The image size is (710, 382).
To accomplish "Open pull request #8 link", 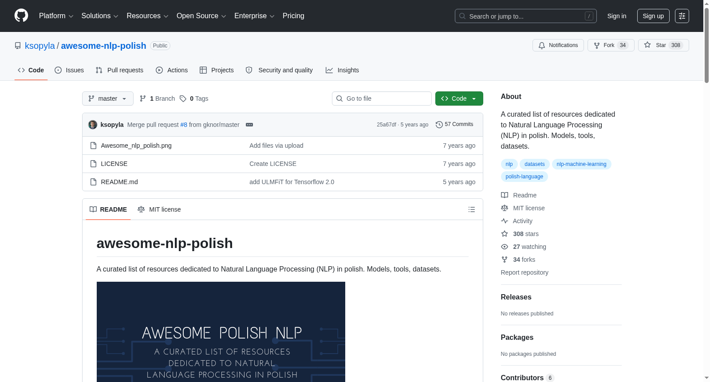I will tap(184, 125).
